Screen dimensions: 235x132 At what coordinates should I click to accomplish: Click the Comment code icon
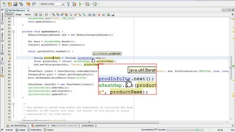(x=109, y=15)
